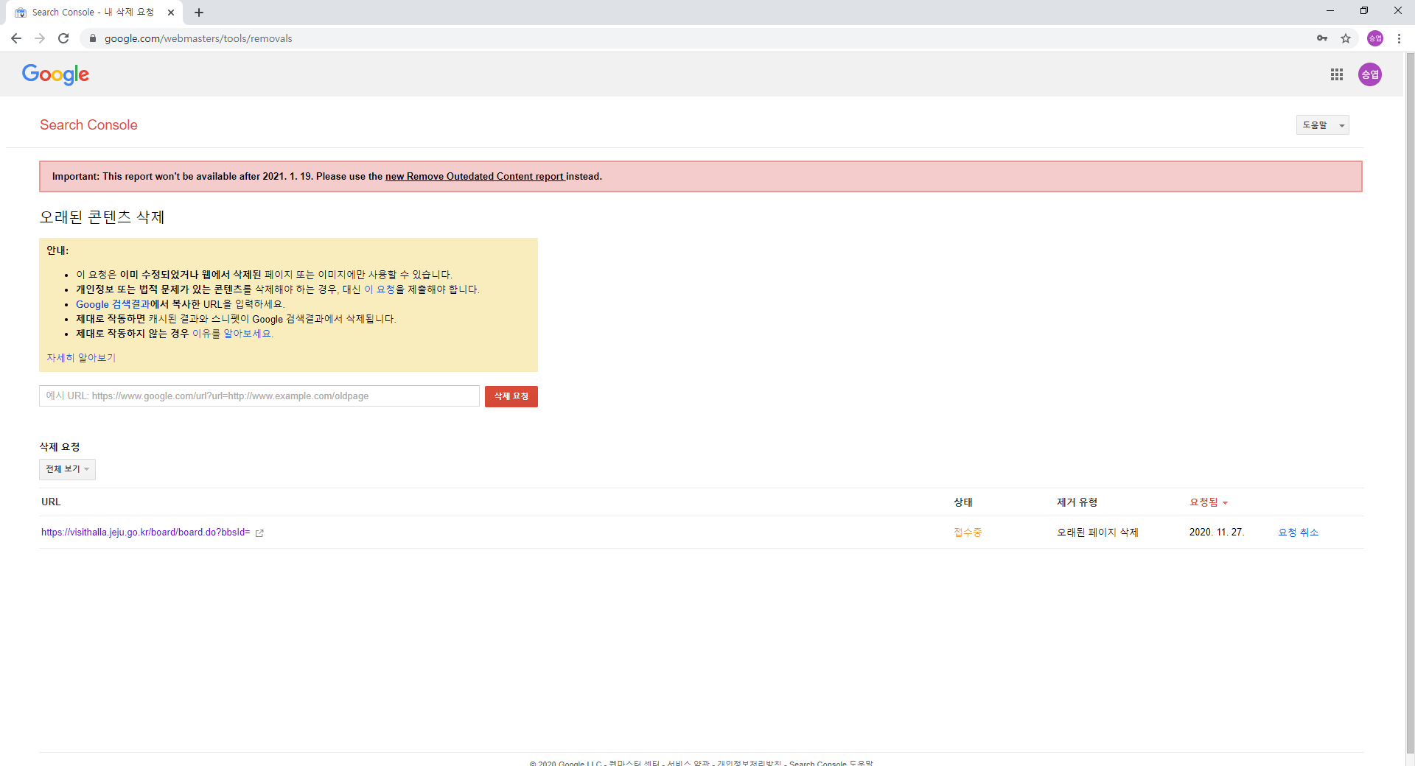Click the browser back arrow

[16, 38]
